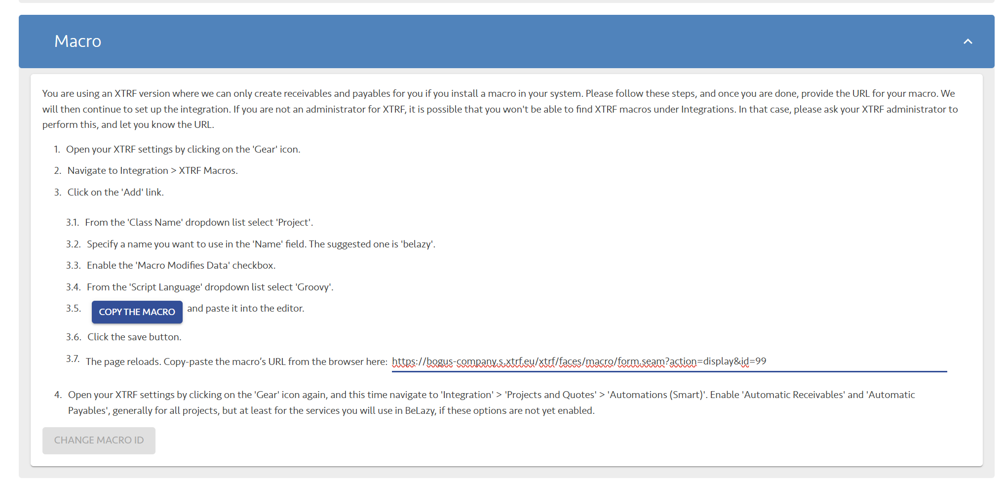Viewport: 1006px width, 482px height.
Task: Click step 'Navigate to Integration > XTRF Macros.'
Action: (x=153, y=170)
